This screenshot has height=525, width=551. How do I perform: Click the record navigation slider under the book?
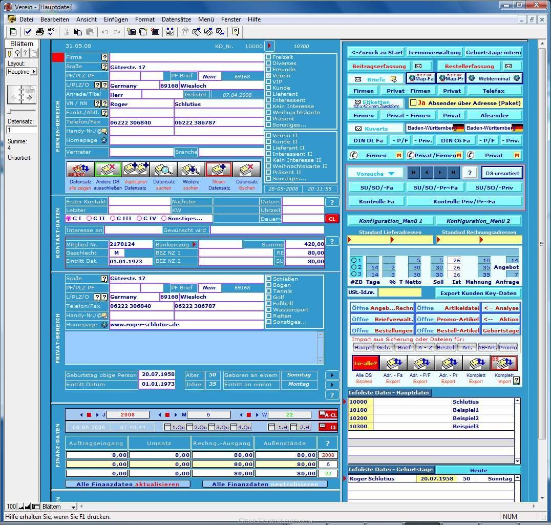[x=22, y=111]
